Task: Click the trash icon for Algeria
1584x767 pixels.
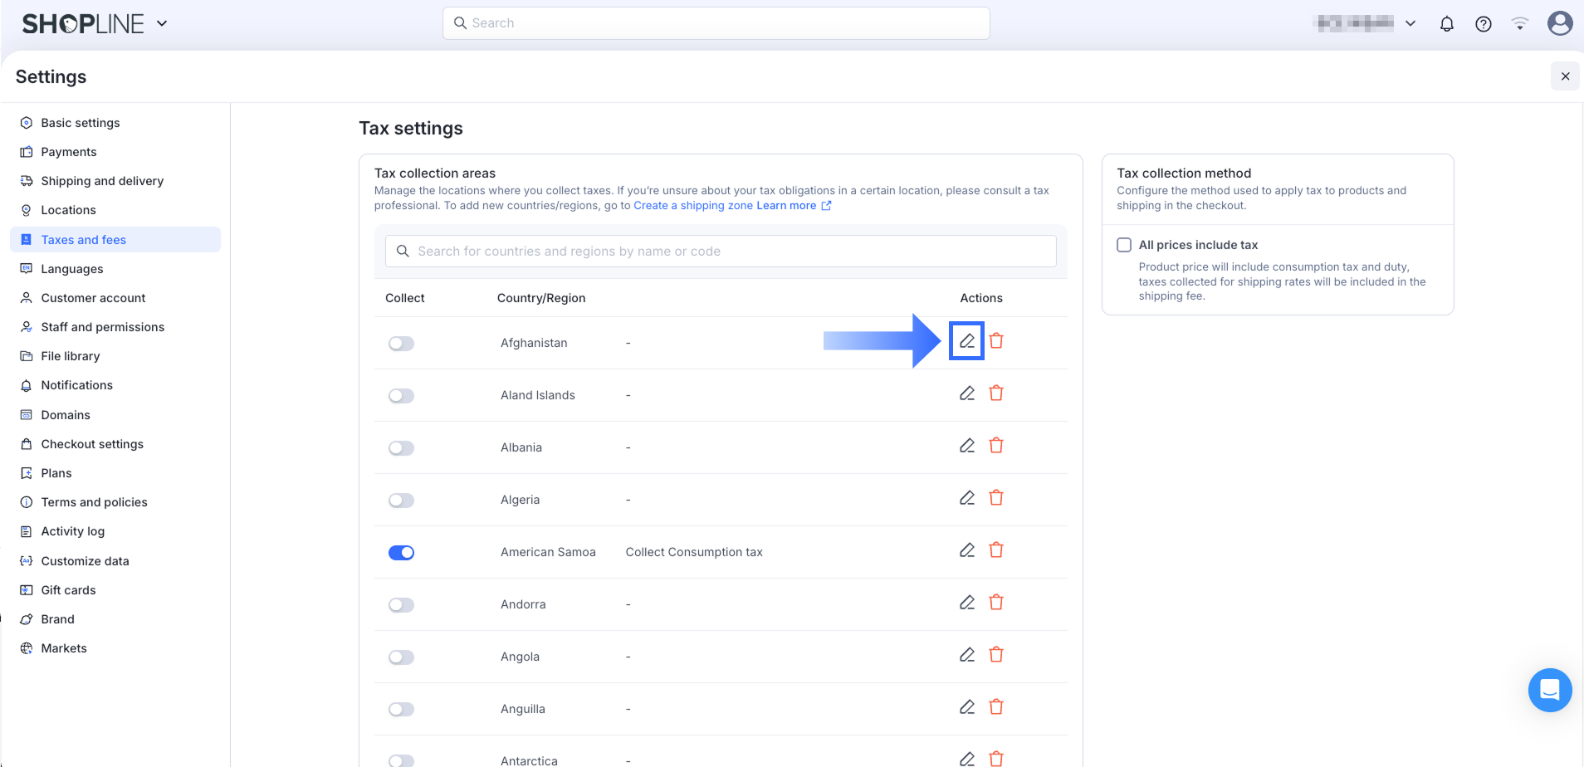Action: (996, 498)
